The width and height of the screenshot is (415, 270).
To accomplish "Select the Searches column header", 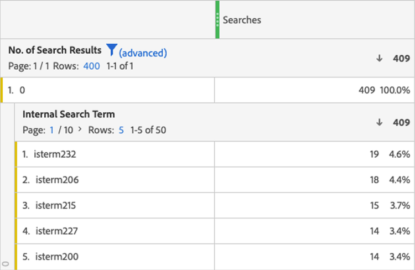I will click(242, 20).
